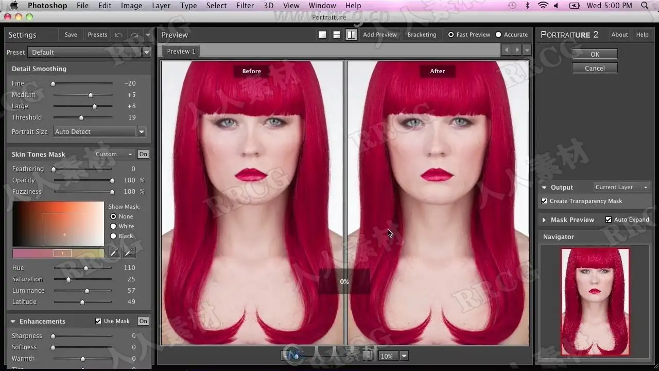Click the Help button in Portraiture

(642, 35)
